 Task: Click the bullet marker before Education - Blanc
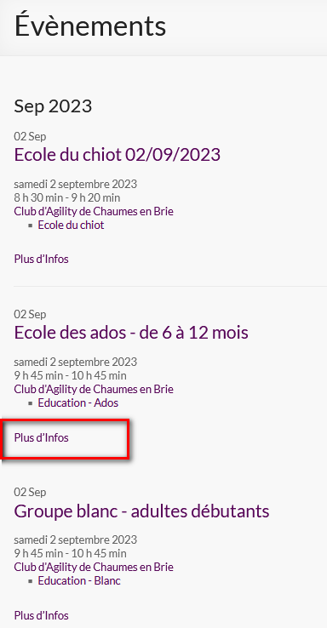click(31, 580)
